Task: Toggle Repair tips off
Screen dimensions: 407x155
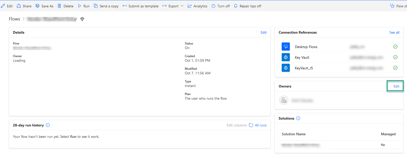Action: (x=247, y=6)
